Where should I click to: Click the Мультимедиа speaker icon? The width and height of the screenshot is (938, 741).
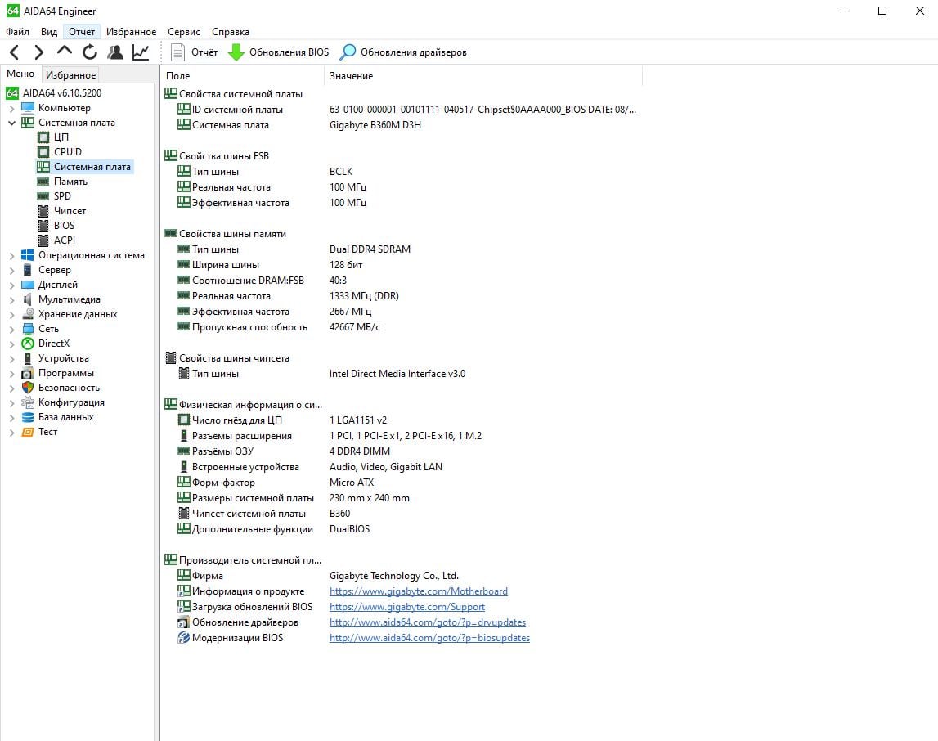point(28,299)
